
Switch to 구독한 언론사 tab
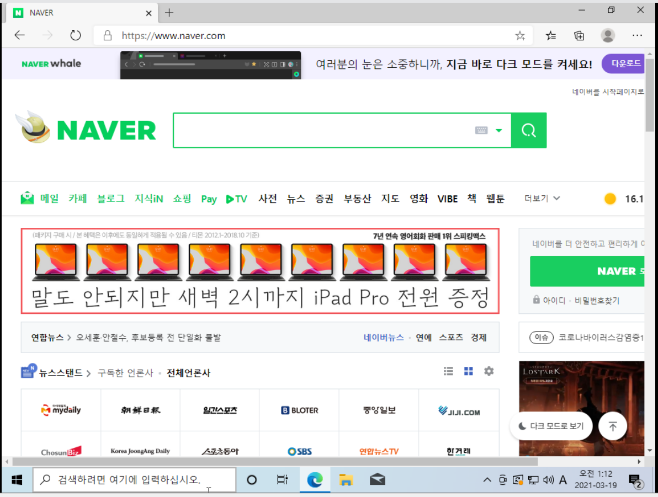[x=125, y=373]
